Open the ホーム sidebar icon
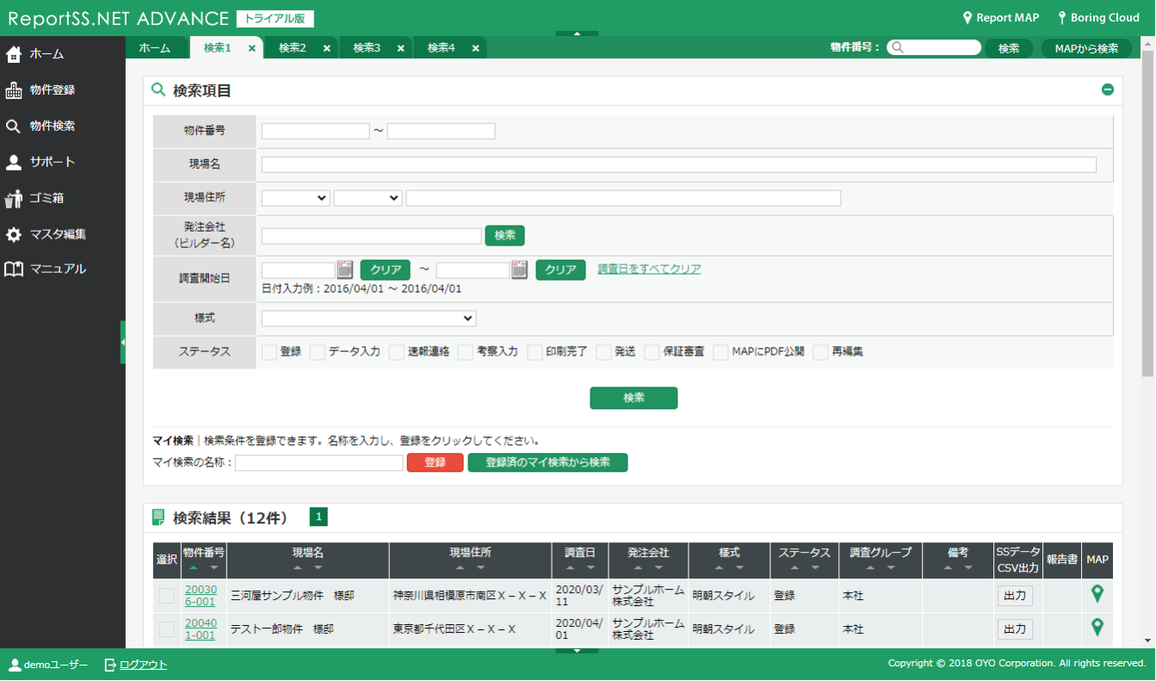The height and width of the screenshot is (681, 1156). tap(13, 54)
